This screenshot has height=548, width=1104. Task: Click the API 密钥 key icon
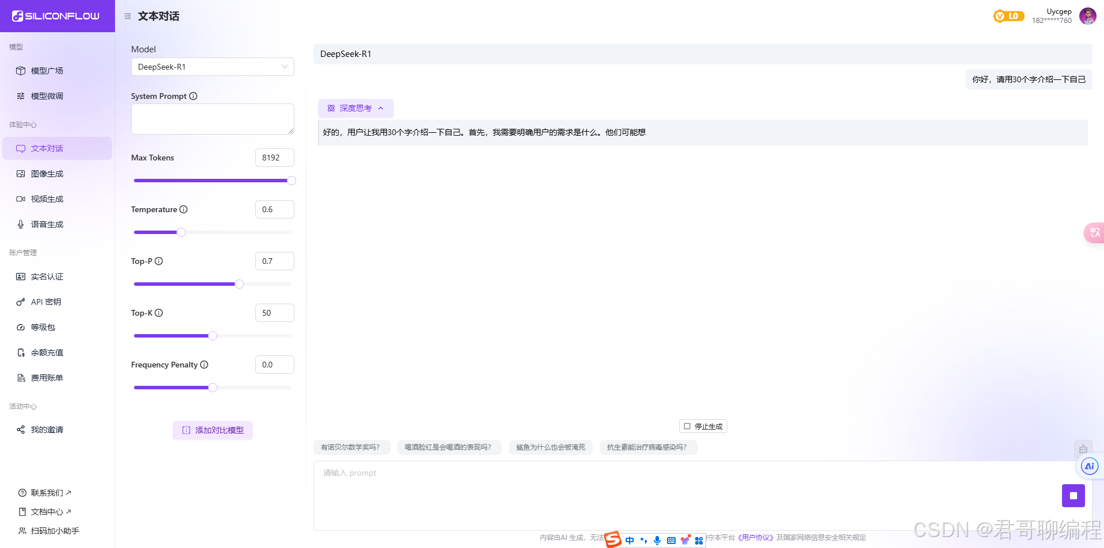(21, 302)
